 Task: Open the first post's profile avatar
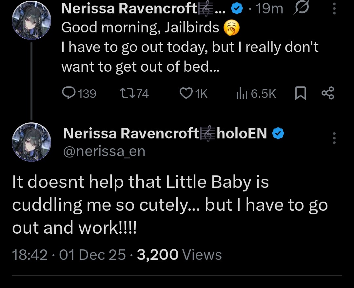click(x=31, y=20)
